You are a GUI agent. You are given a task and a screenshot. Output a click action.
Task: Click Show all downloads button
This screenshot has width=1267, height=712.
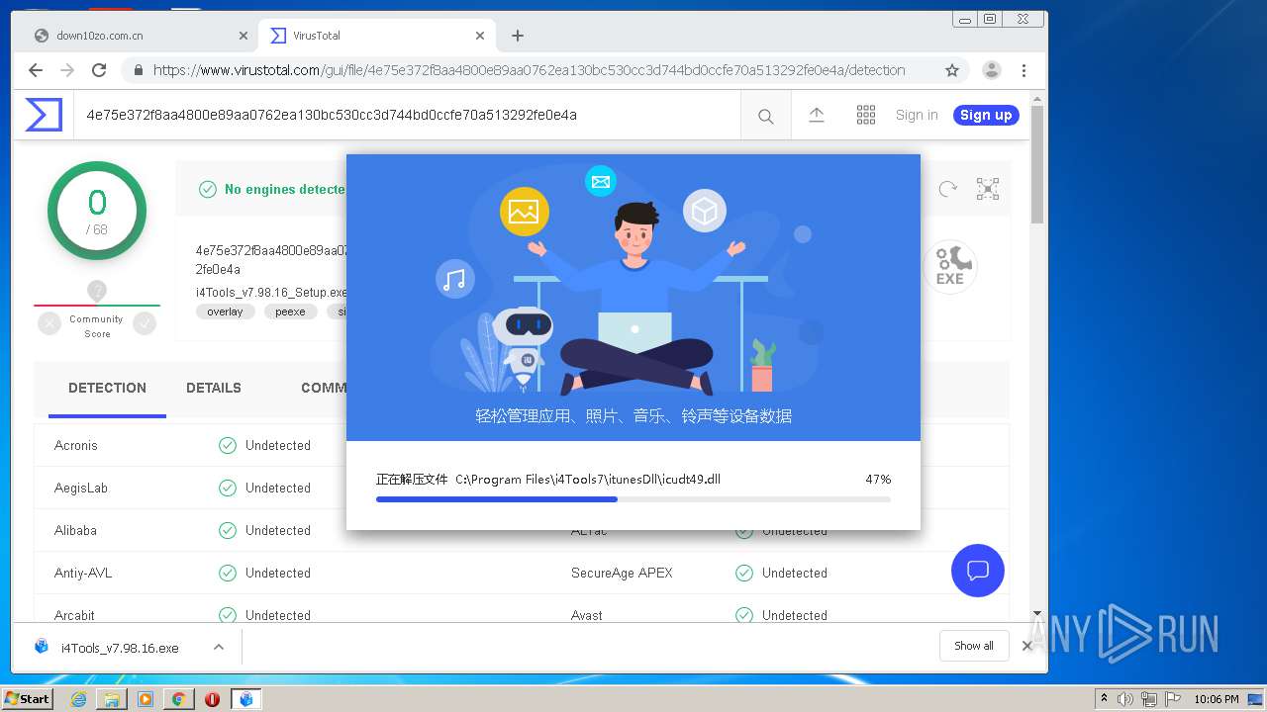(x=974, y=646)
